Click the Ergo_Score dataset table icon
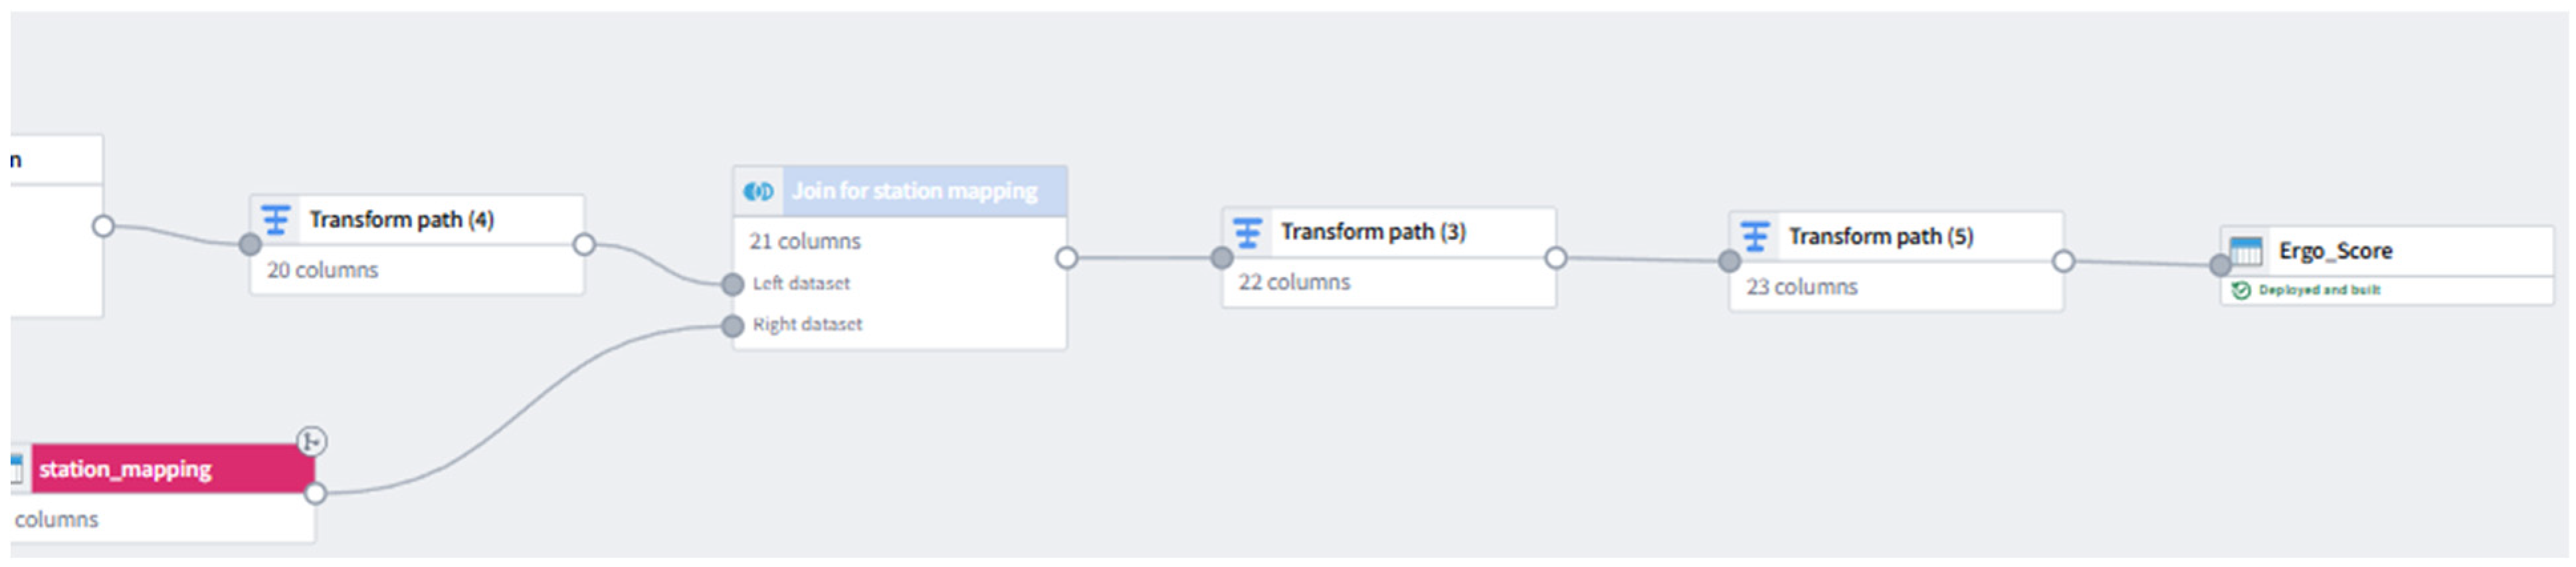 (x=2246, y=251)
